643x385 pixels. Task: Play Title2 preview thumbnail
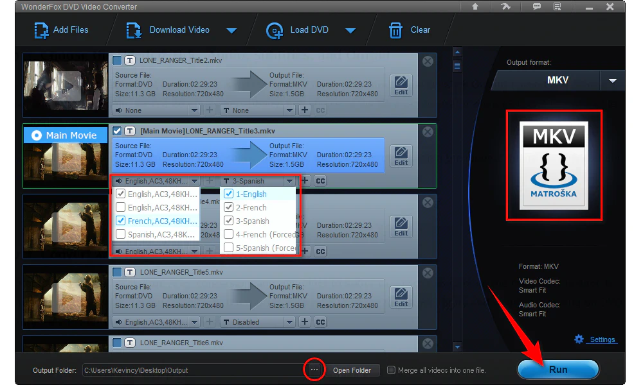click(x=65, y=85)
